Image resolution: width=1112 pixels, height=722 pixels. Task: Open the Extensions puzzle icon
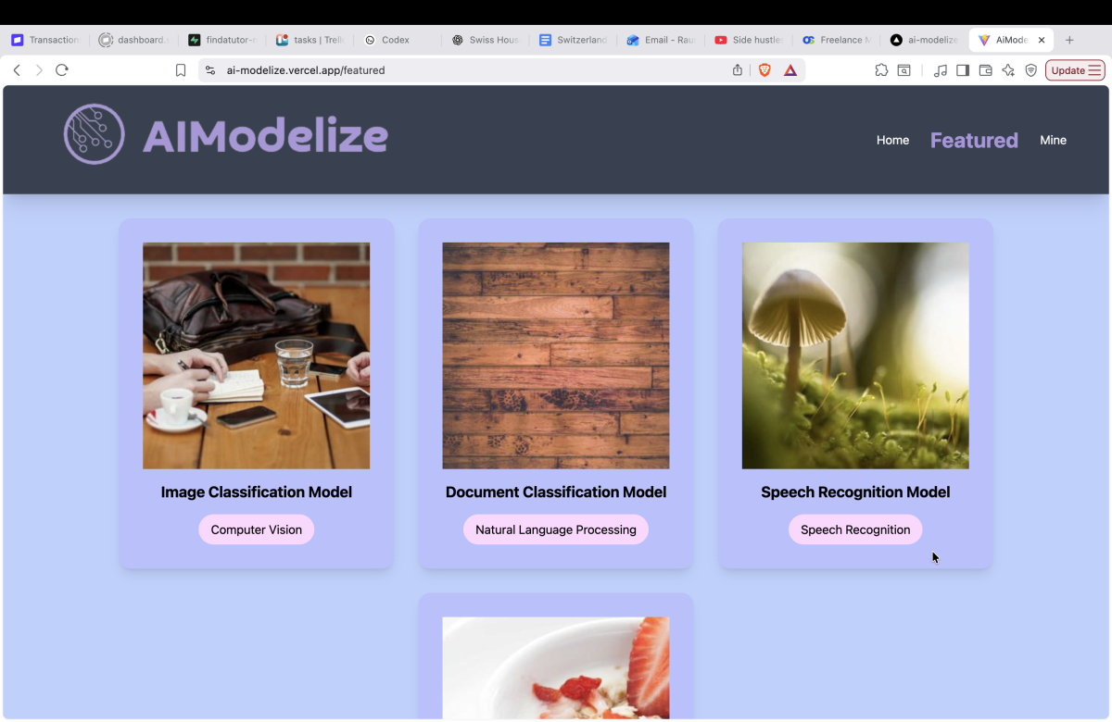pyautogui.click(x=881, y=70)
